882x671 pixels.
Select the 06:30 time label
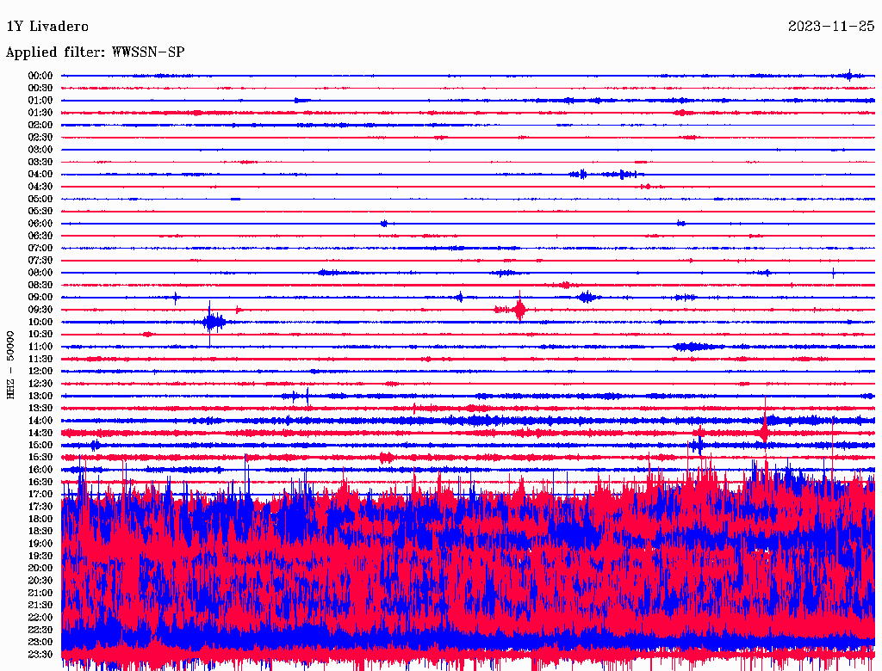[x=40, y=236]
